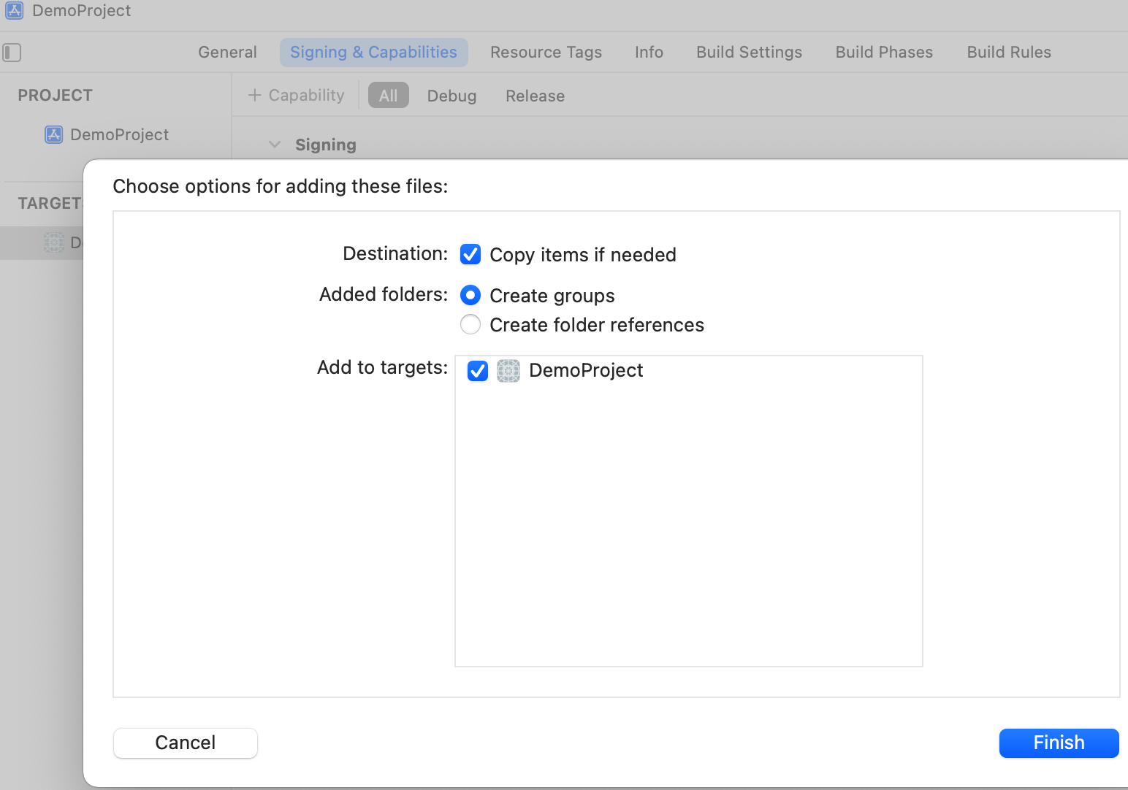Select DemoProject under PROJECT in sidebar
1128x790 pixels.
(x=119, y=134)
